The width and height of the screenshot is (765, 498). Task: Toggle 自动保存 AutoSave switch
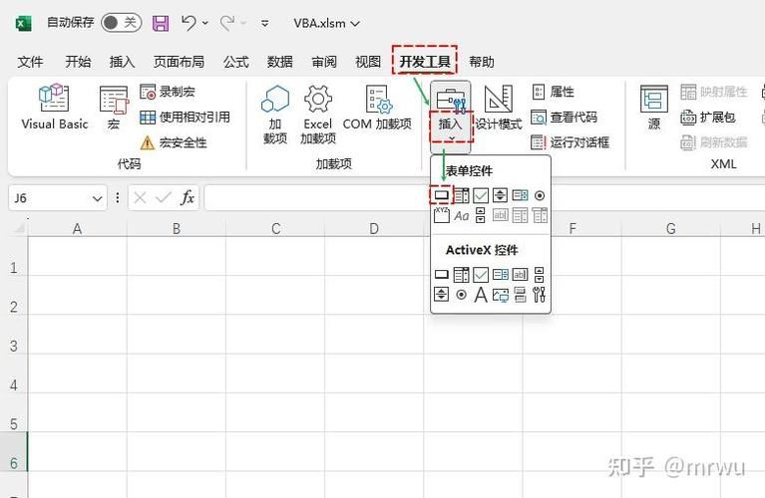tap(121, 23)
